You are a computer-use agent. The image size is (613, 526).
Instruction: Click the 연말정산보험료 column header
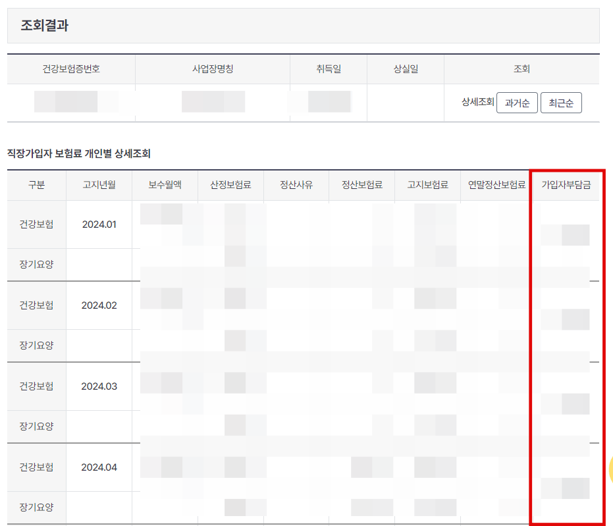493,186
